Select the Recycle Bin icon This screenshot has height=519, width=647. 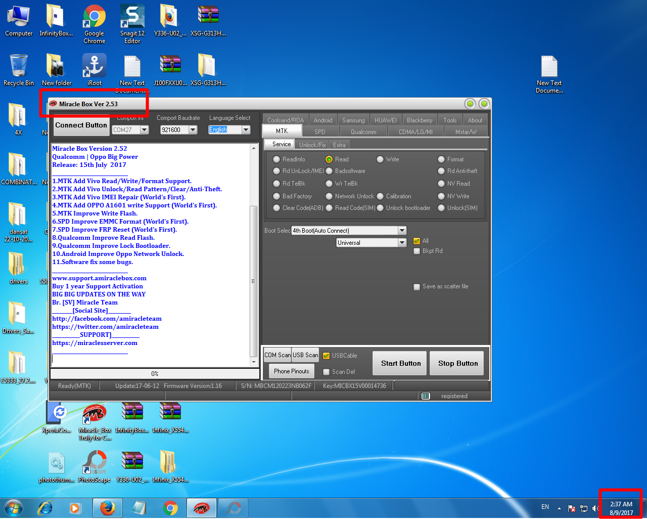click(x=19, y=70)
